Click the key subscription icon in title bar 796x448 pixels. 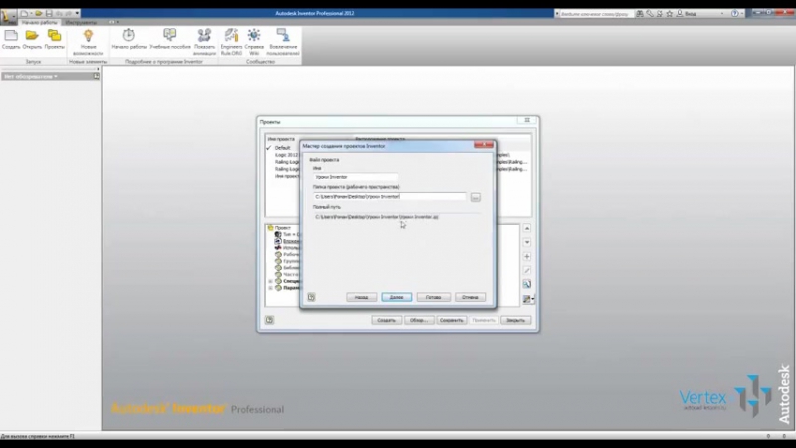point(650,14)
